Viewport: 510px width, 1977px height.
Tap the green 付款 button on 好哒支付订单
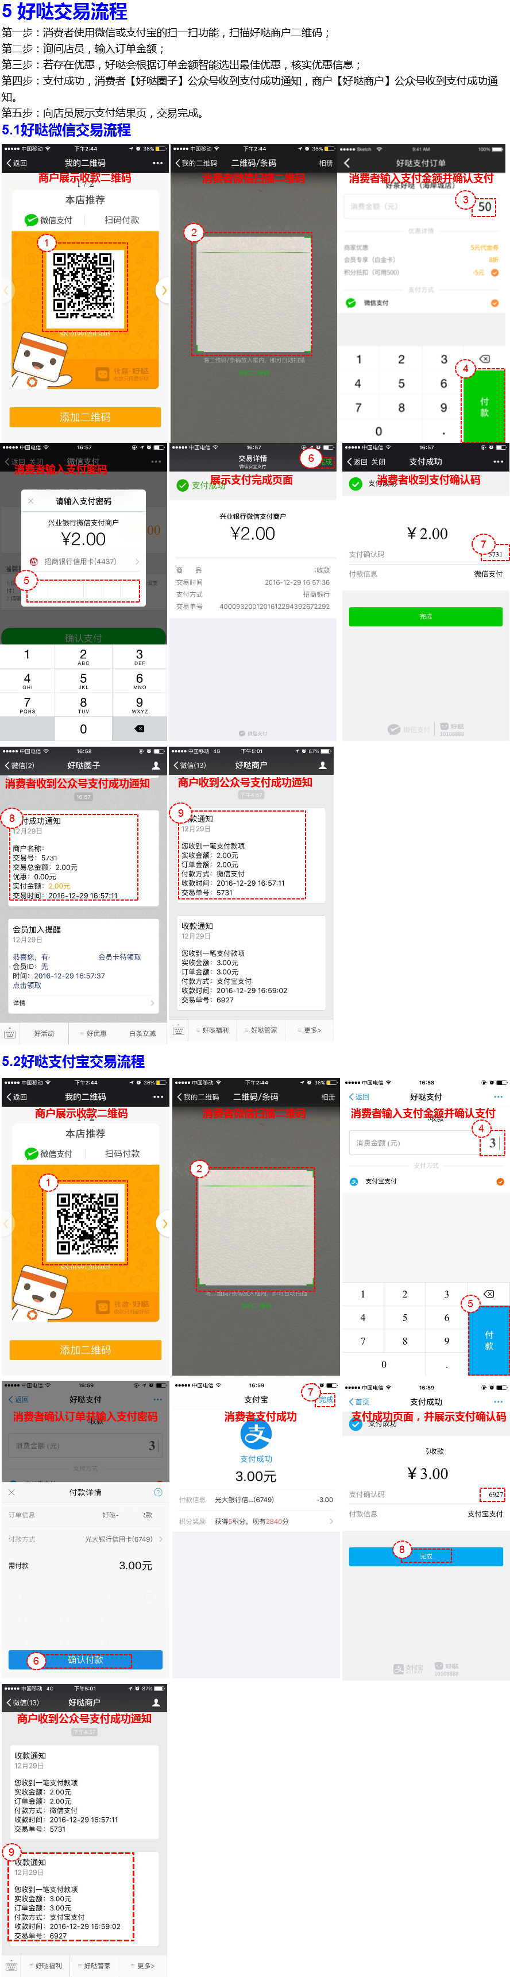pos(484,406)
